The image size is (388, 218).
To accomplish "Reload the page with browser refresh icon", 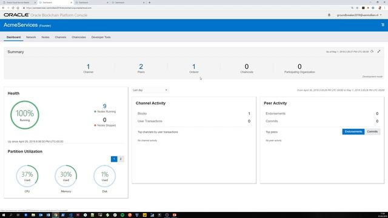I will [13, 8].
